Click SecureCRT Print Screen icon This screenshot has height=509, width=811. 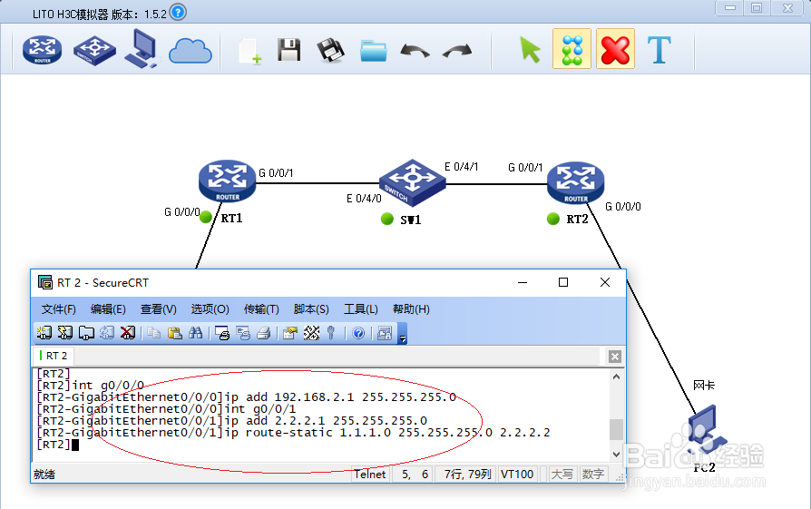222,333
